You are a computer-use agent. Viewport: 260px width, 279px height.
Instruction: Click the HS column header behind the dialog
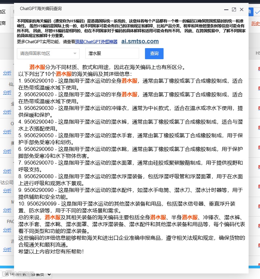coord(258,53)
